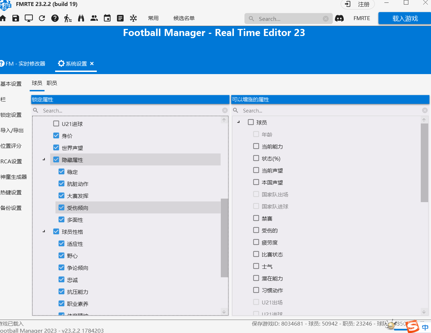Image resolution: width=431 pixels, height=333 pixels.
Task: Collapse the 球员性格 tree node
Action: (x=44, y=232)
